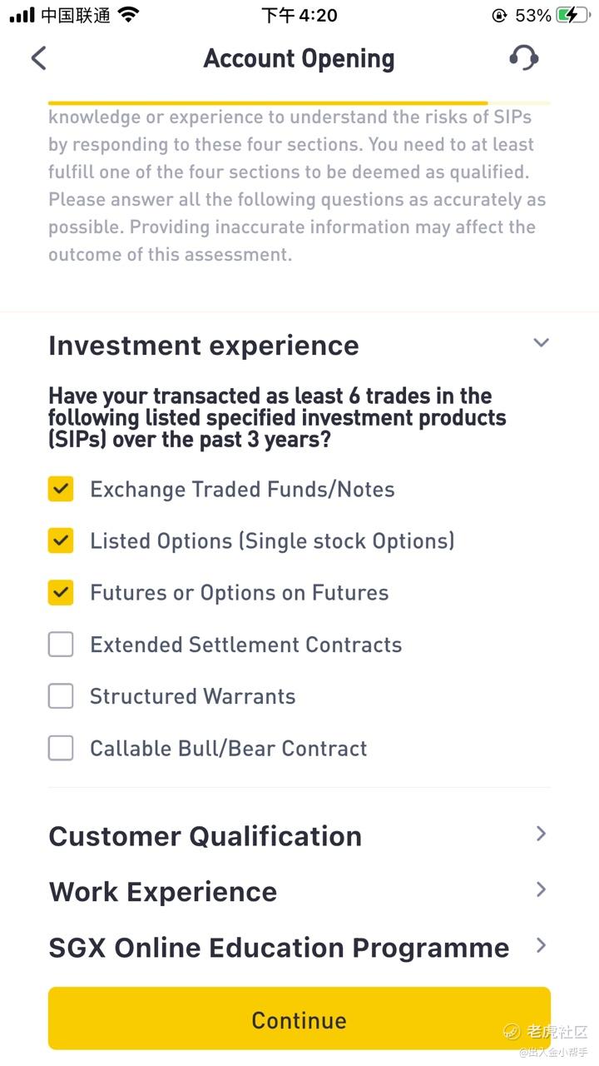Open customer support headset icon
This screenshot has width=599, height=1066.
[x=523, y=58]
